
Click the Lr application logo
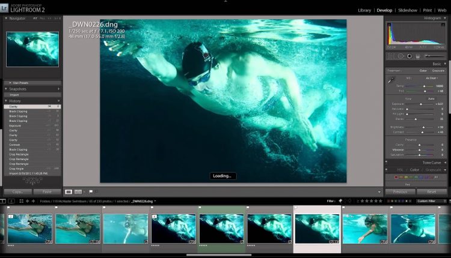(4, 8)
